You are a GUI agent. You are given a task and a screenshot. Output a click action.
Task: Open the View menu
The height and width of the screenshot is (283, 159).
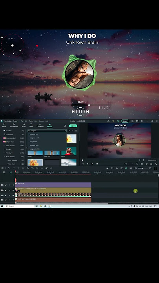36,121
